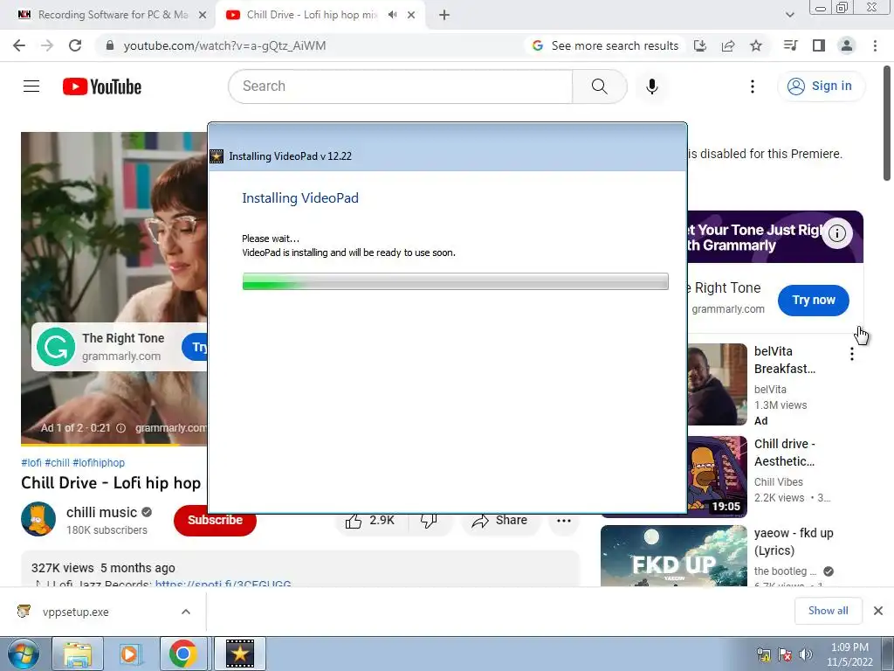Image resolution: width=894 pixels, height=671 pixels.
Task: Close the downloads bar
Action: tap(878, 611)
